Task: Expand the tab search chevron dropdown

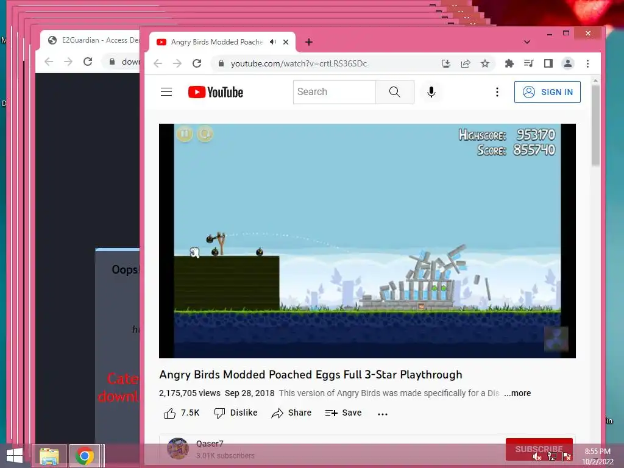Action: click(527, 42)
